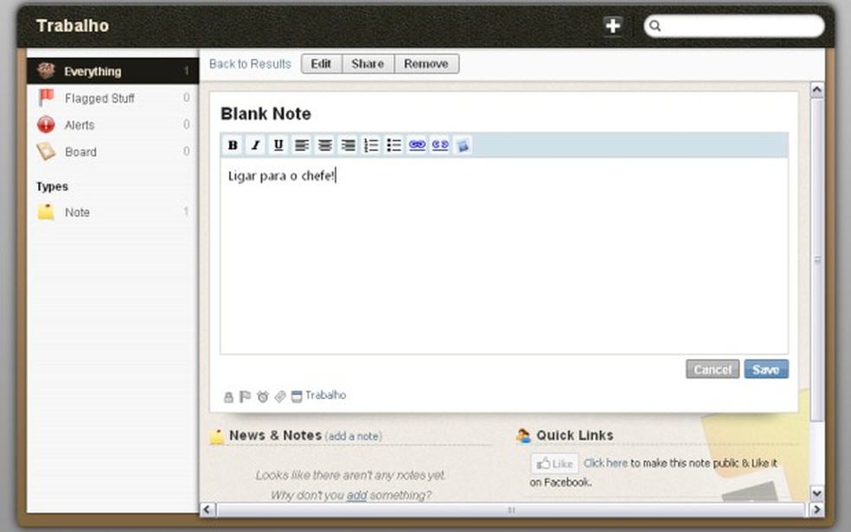Click the horizontal scrollbar left arrow
The image size is (851, 532).
208,510
